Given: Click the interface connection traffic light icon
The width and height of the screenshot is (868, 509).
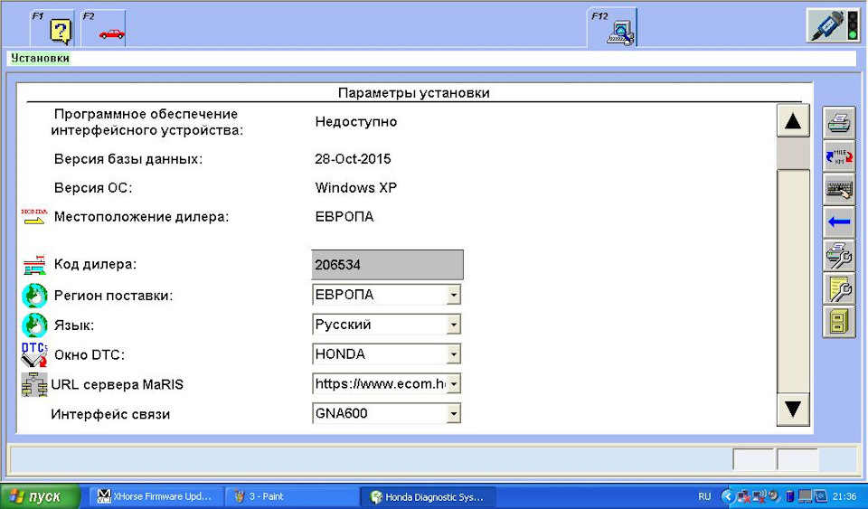Looking at the screenshot, I should (833, 25).
